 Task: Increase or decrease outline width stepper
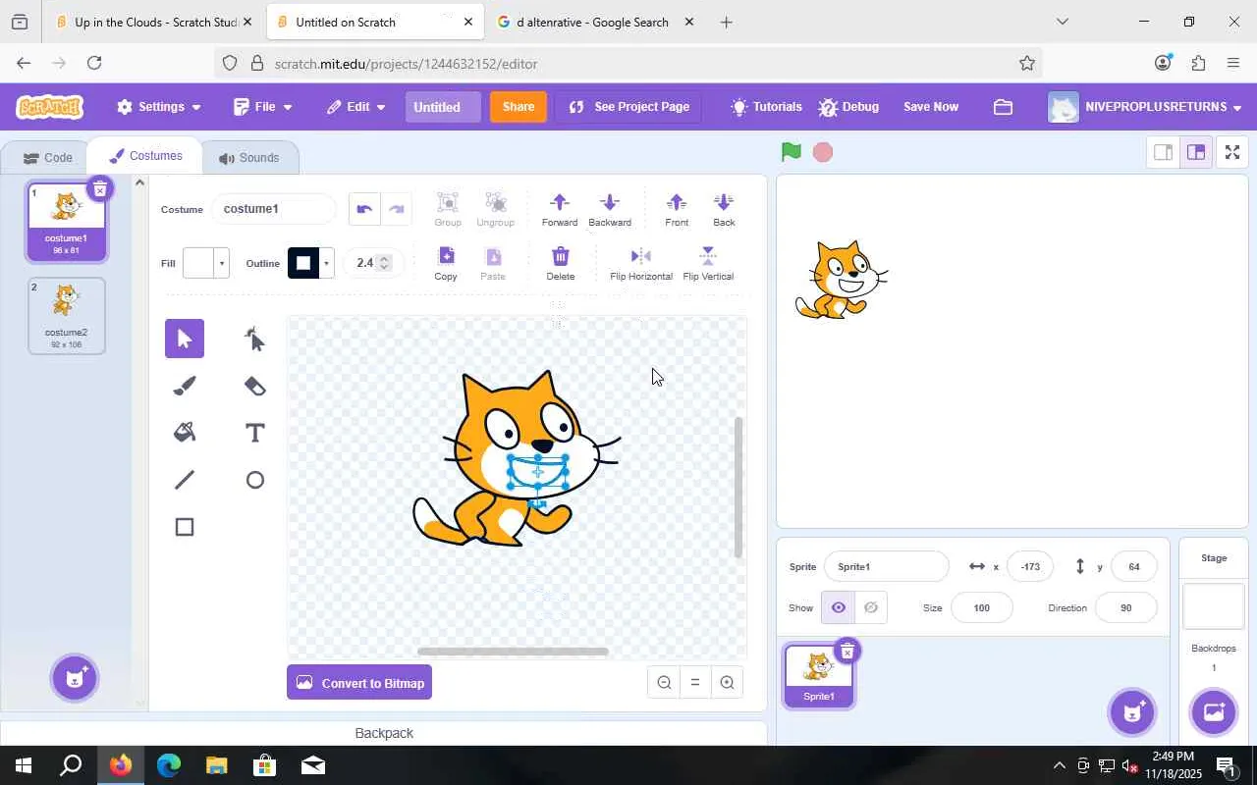tap(384, 262)
